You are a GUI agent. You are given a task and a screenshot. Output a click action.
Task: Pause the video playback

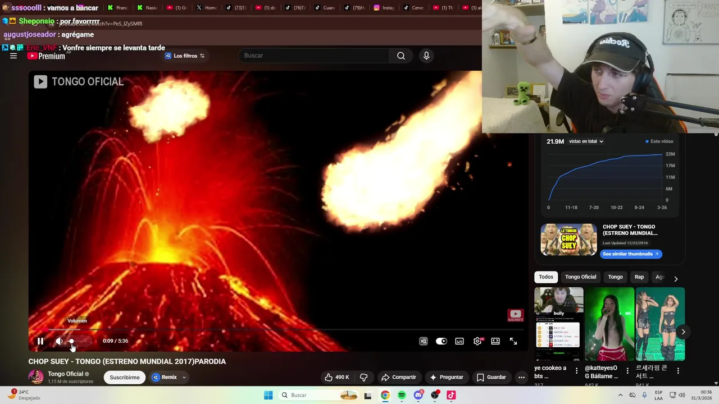pyautogui.click(x=40, y=341)
